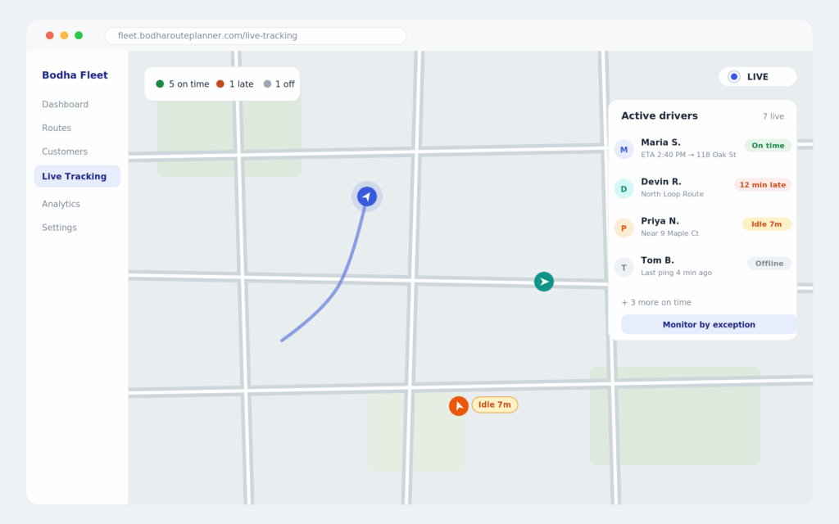839x524 pixels.
Task: Click the Monitor by exception button
Action: (x=709, y=324)
